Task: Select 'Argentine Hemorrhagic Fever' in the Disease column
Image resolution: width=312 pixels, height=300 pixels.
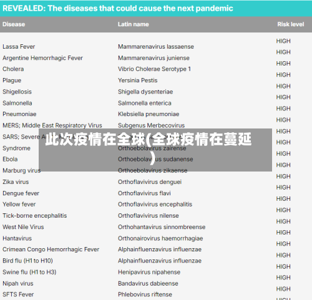Action: 42,58
